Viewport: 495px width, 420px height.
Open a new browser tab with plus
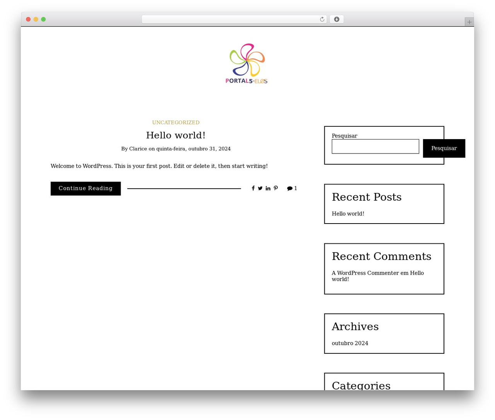[469, 22]
